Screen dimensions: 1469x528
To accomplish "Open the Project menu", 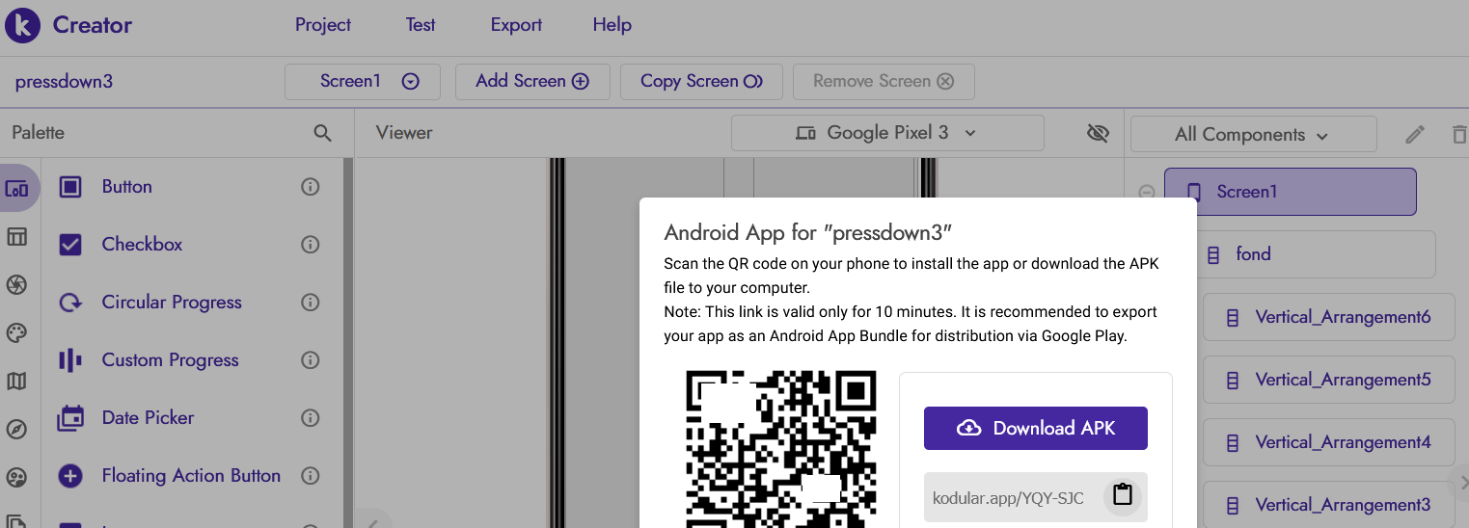I will tap(323, 25).
